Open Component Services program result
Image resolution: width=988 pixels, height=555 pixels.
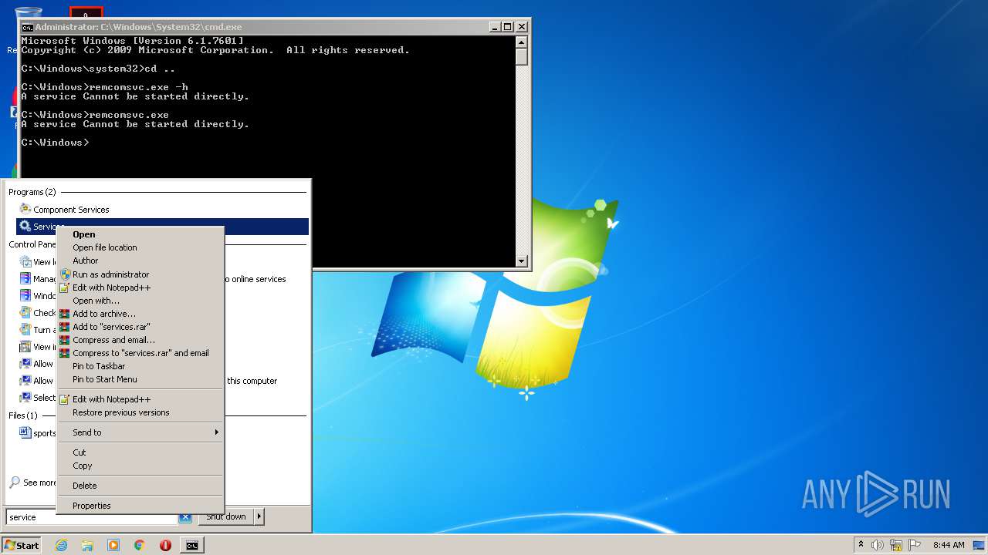coord(162,209)
